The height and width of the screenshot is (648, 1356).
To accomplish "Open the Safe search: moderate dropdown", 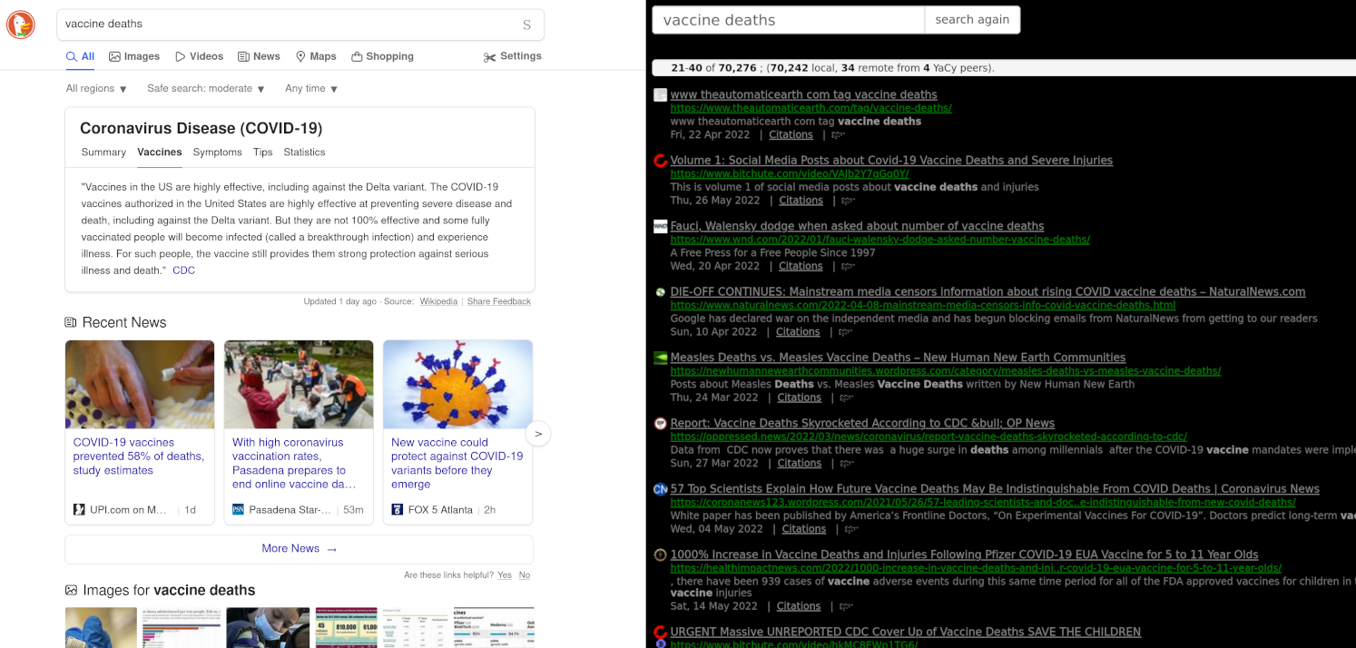I will pos(206,89).
